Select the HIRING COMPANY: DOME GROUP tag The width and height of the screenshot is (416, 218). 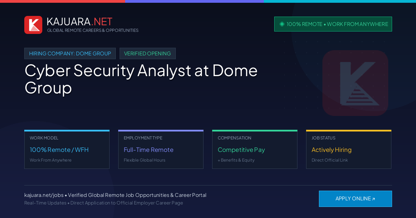click(x=70, y=54)
